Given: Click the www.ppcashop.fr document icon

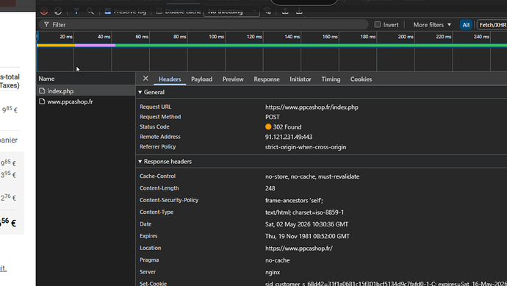Looking at the screenshot, I should (42, 101).
